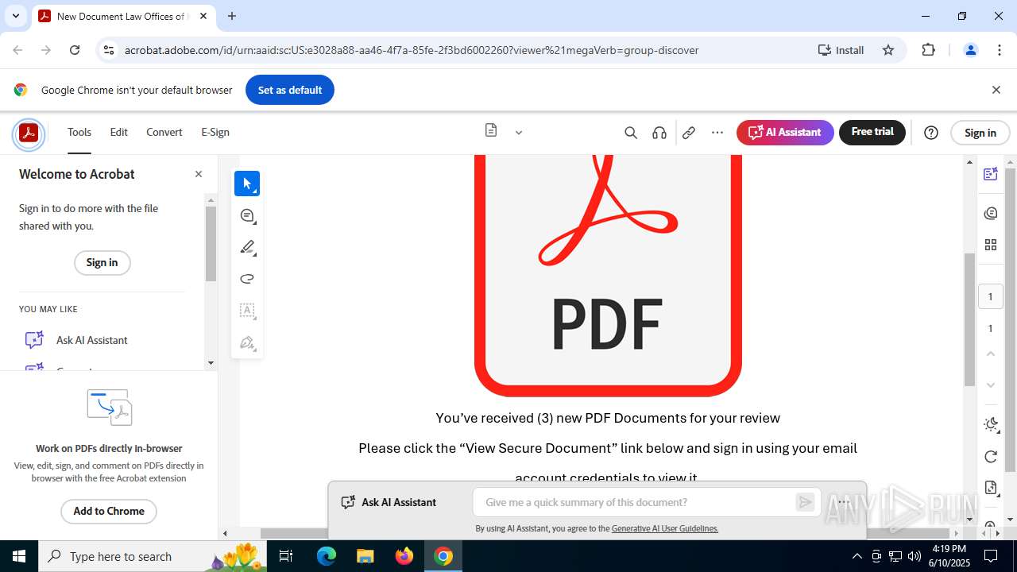Open a new browser tab

pos(232,16)
